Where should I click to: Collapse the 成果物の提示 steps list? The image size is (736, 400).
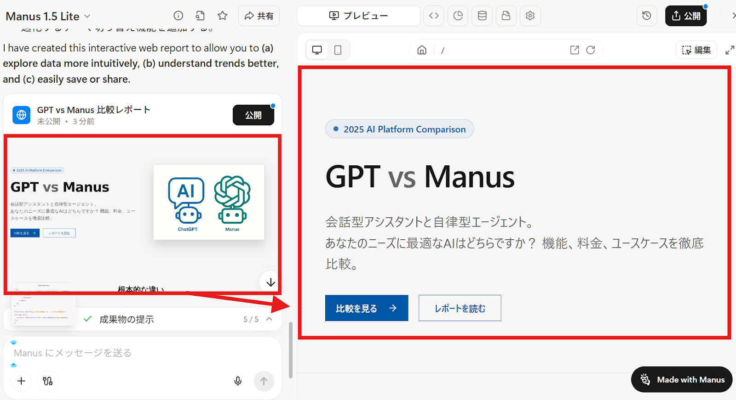pyautogui.click(x=270, y=319)
